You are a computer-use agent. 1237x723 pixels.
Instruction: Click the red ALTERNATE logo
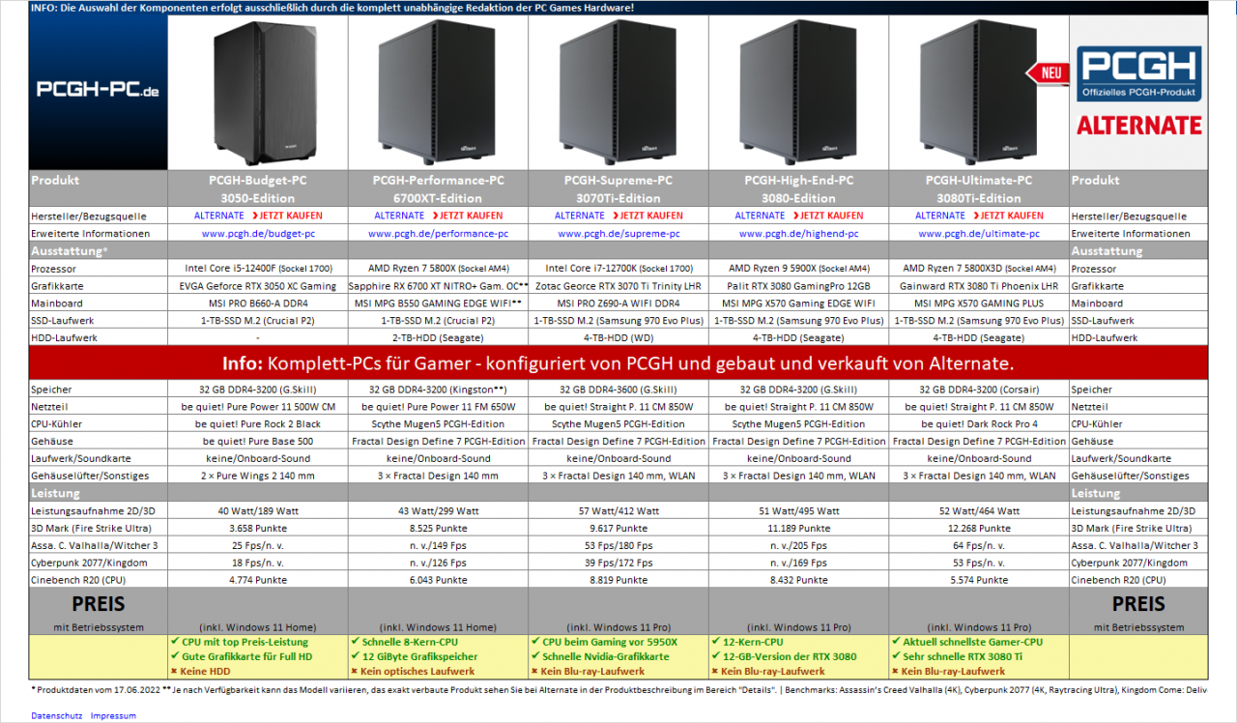(x=1139, y=126)
